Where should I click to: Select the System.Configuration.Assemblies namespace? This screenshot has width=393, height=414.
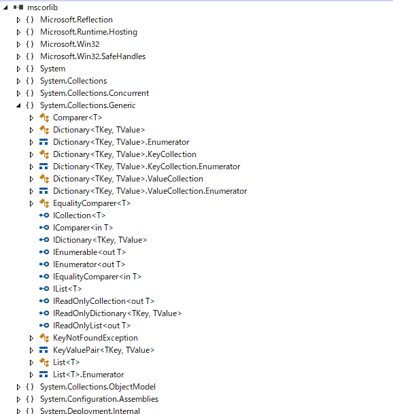pos(99,399)
